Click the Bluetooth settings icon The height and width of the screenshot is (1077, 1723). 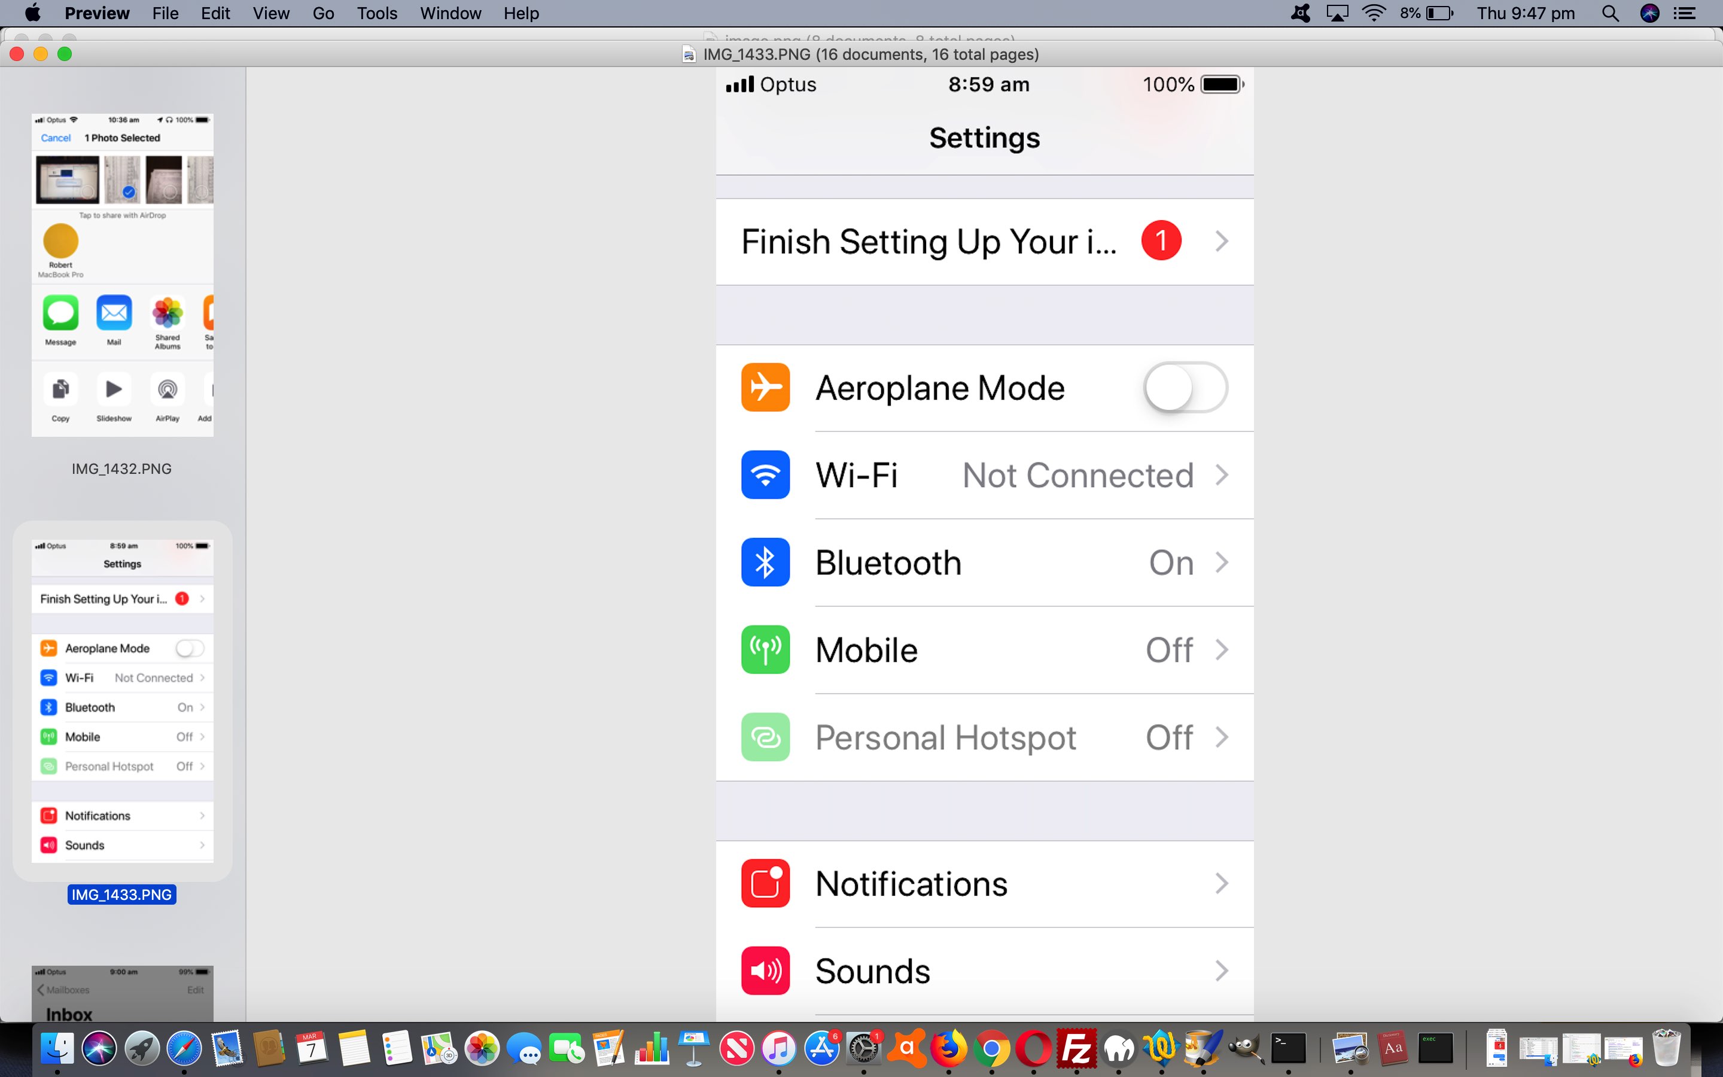click(765, 561)
